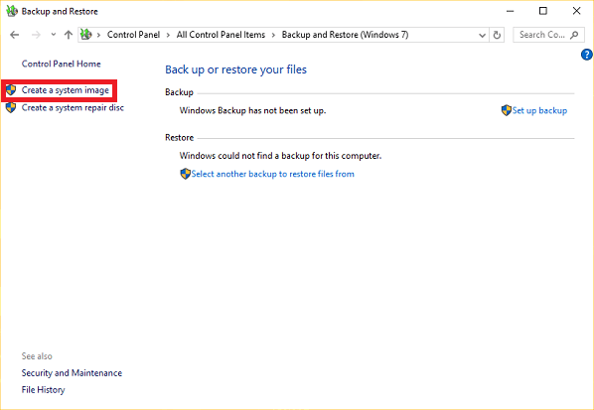Image resolution: width=594 pixels, height=410 pixels.
Task: Click shield icon next to Set up backup
Action: click(x=507, y=110)
